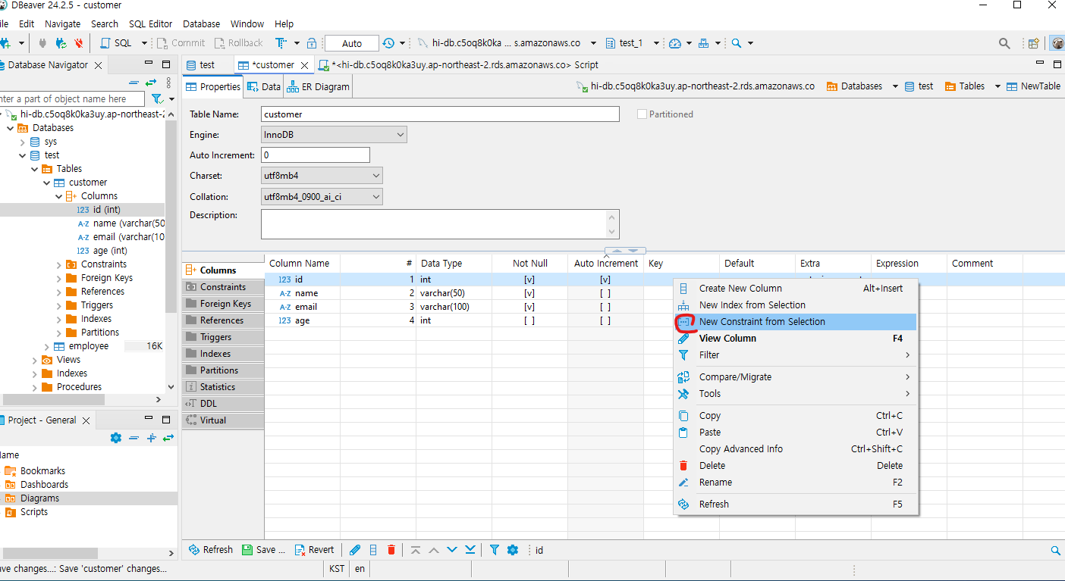Click the move down arrow icon
The height and width of the screenshot is (581, 1065).
tap(452, 550)
